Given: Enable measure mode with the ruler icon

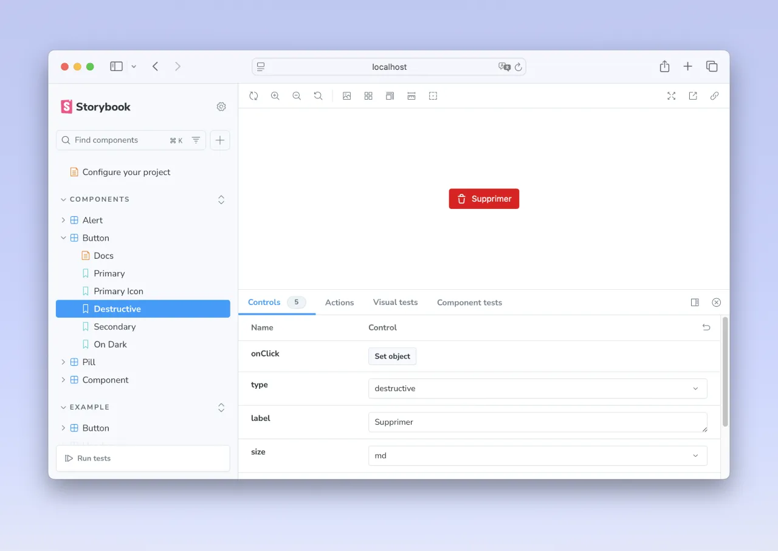Looking at the screenshot, I should point(411,95).
